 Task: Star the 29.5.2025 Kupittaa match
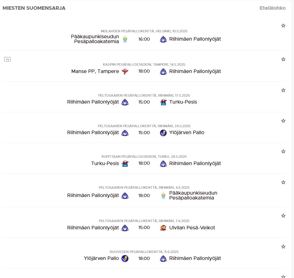[x=283, y=152]
